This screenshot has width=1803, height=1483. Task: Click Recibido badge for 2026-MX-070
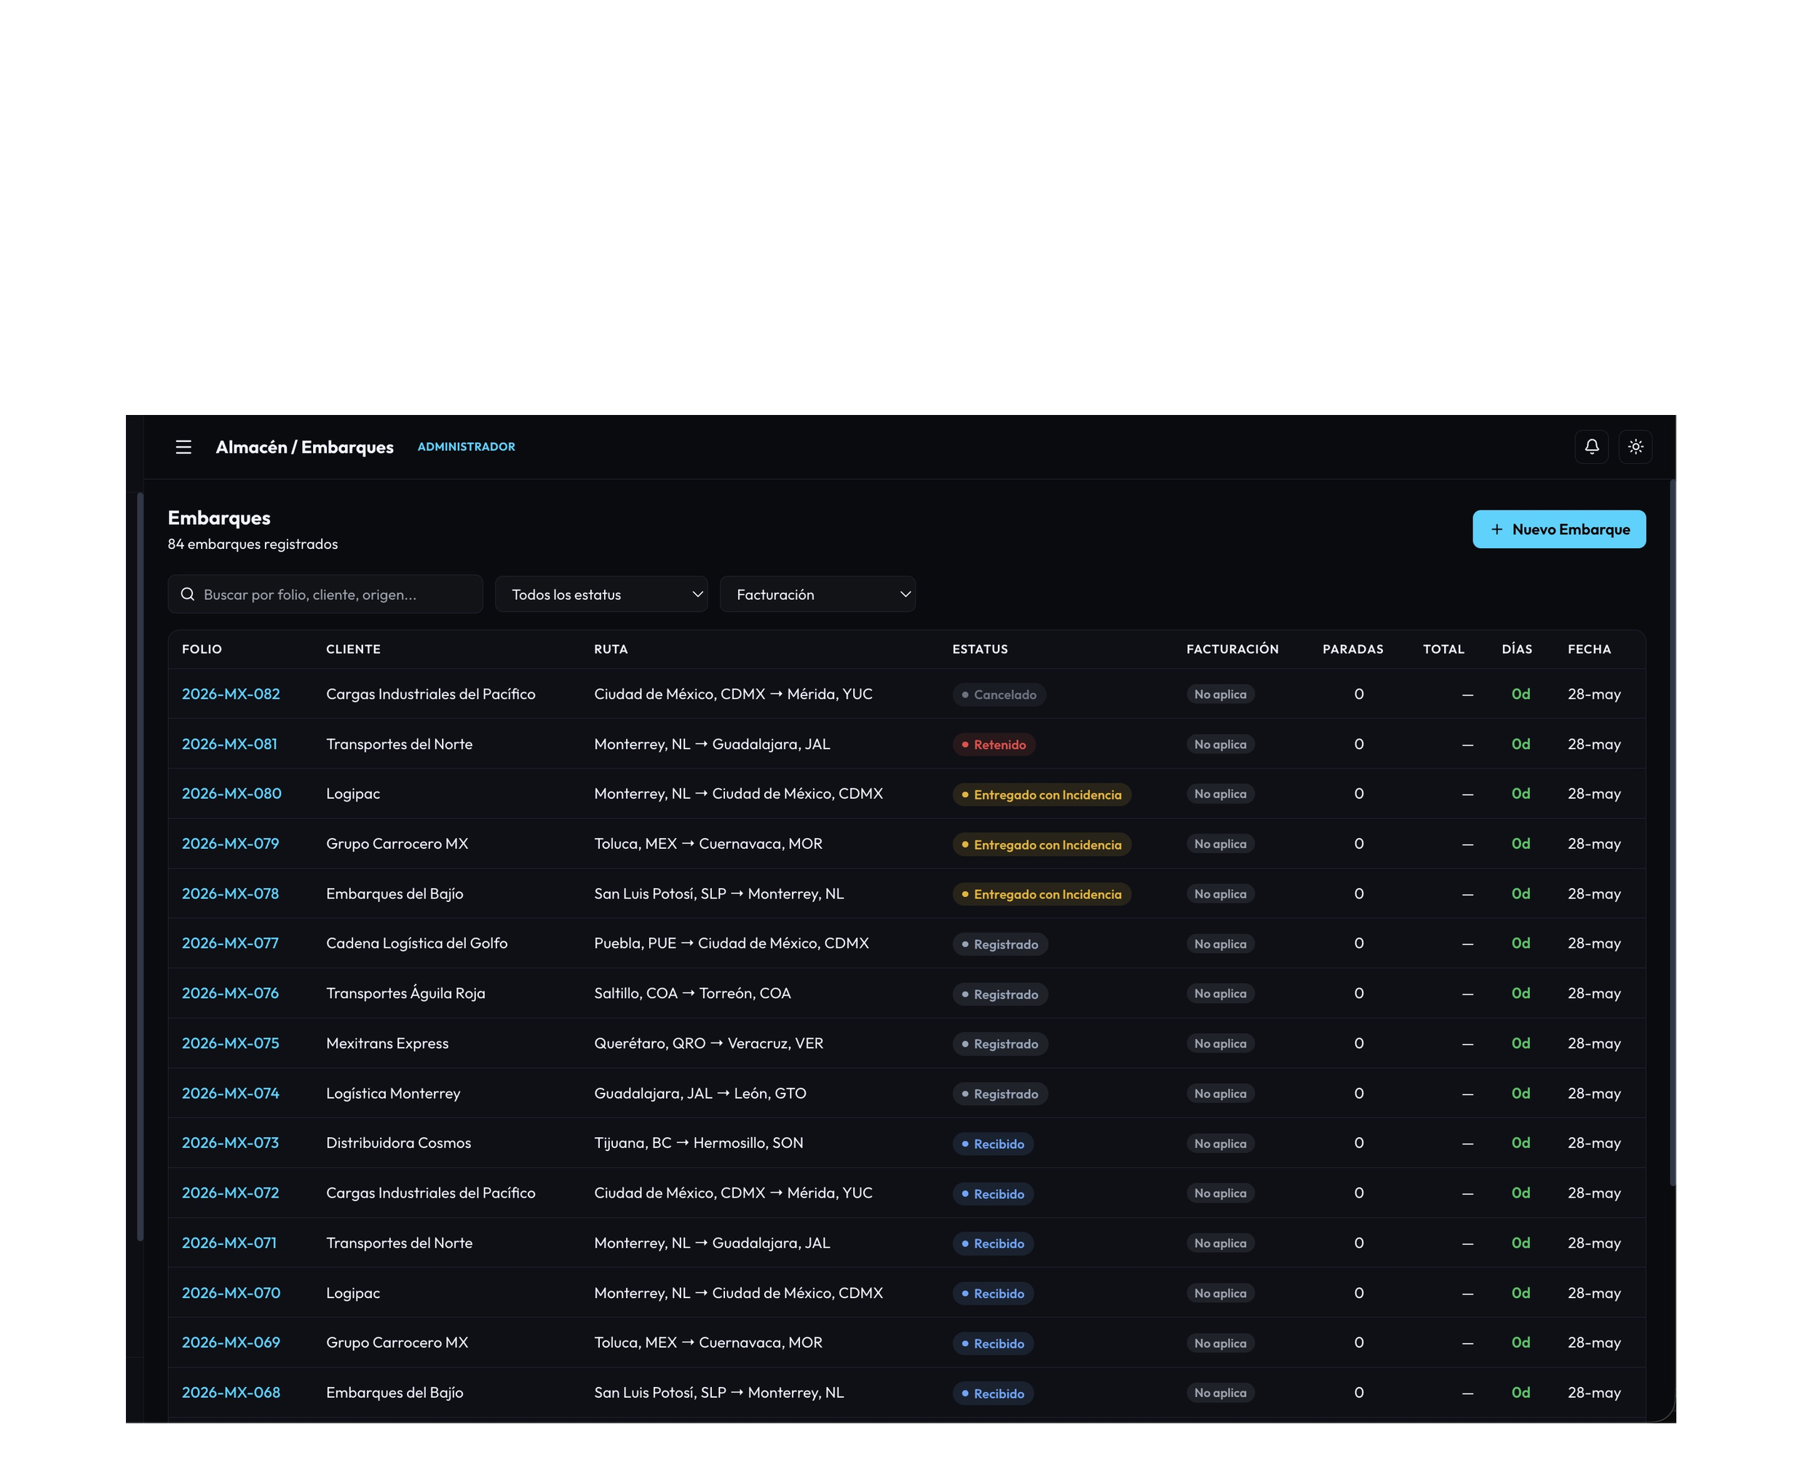[994, 1294]
